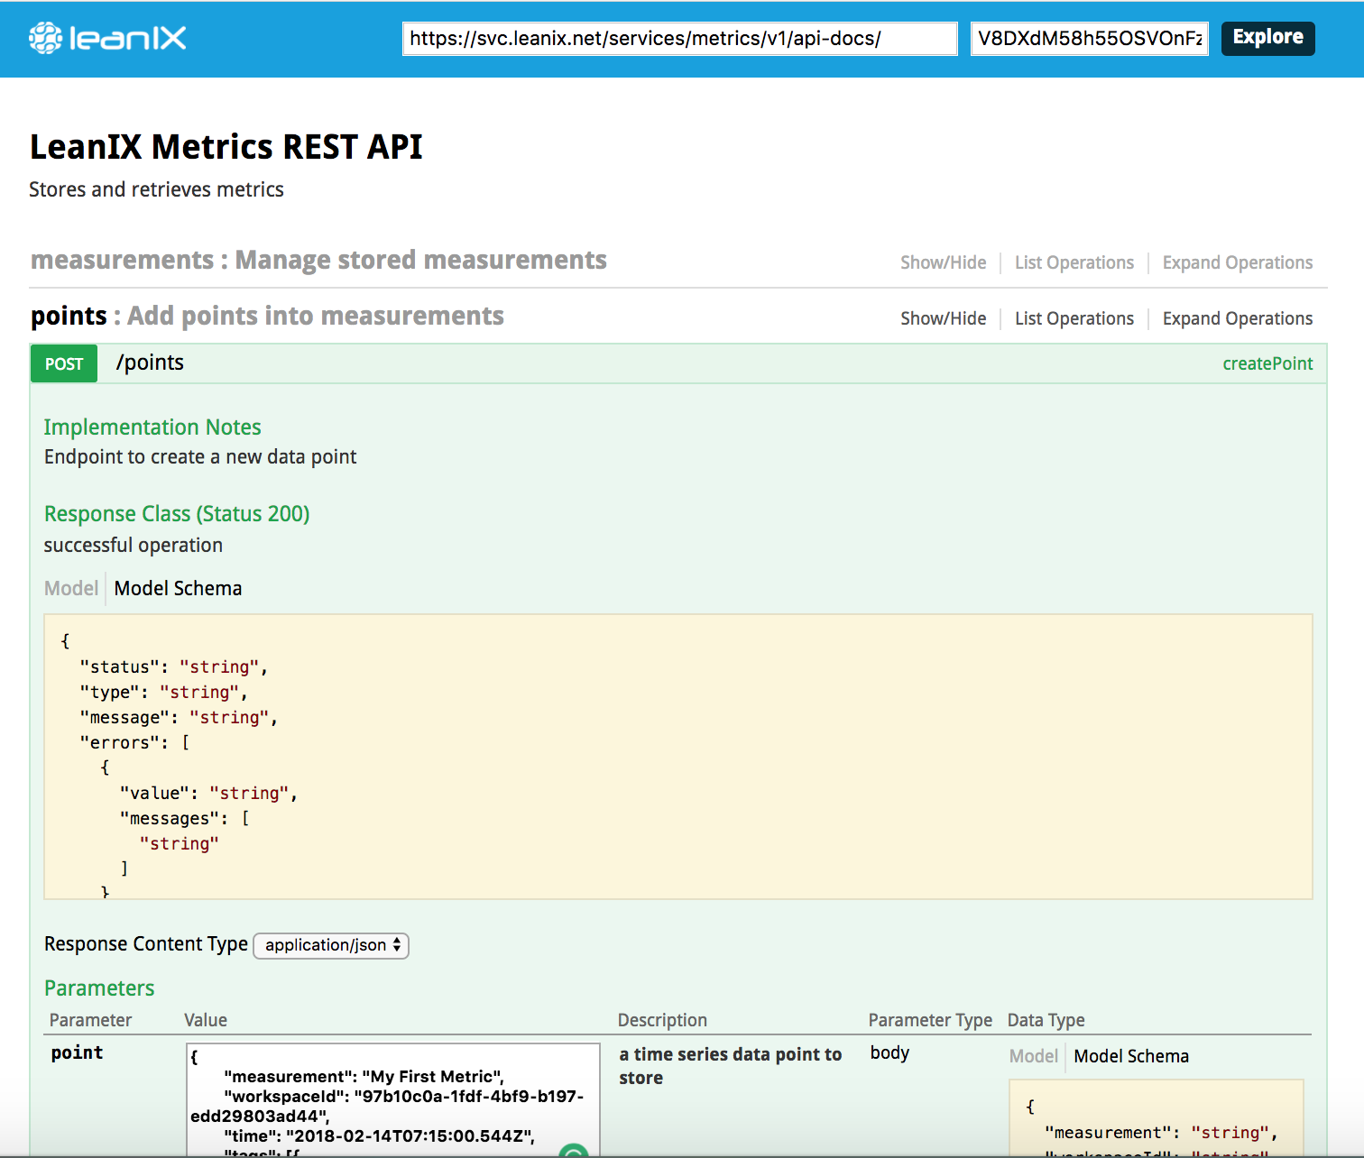Click the createPoint operation link

point(1267,363)
